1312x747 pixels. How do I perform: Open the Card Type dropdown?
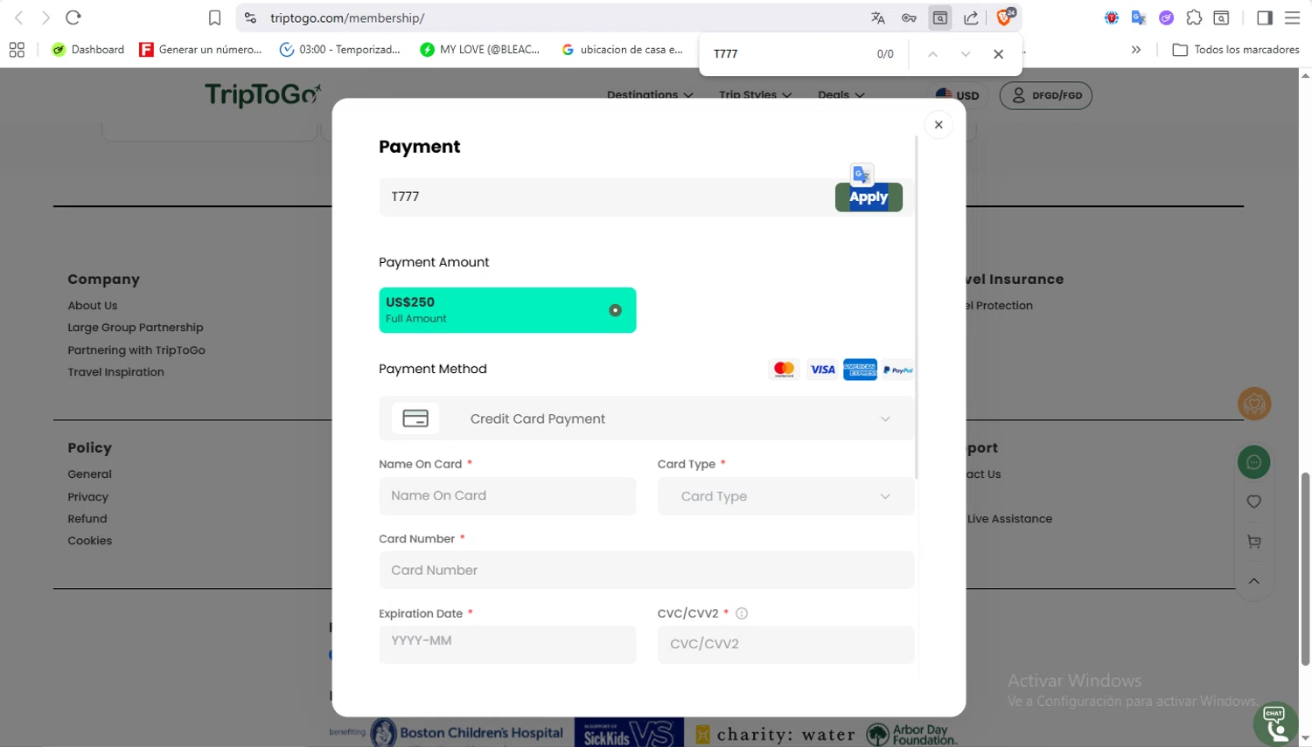785,496
